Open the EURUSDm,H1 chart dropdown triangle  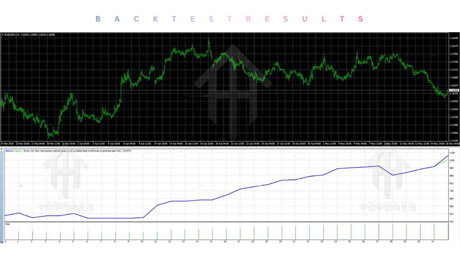(x=3, y=35)
